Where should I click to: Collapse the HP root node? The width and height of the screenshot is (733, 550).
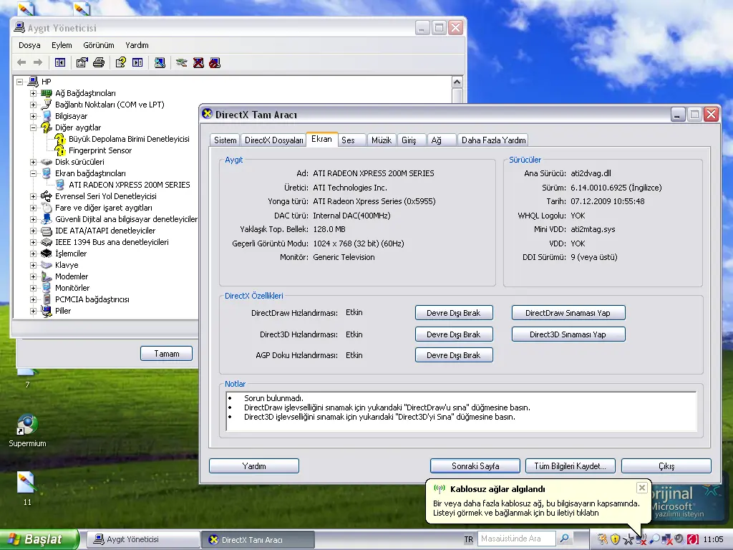19,82
